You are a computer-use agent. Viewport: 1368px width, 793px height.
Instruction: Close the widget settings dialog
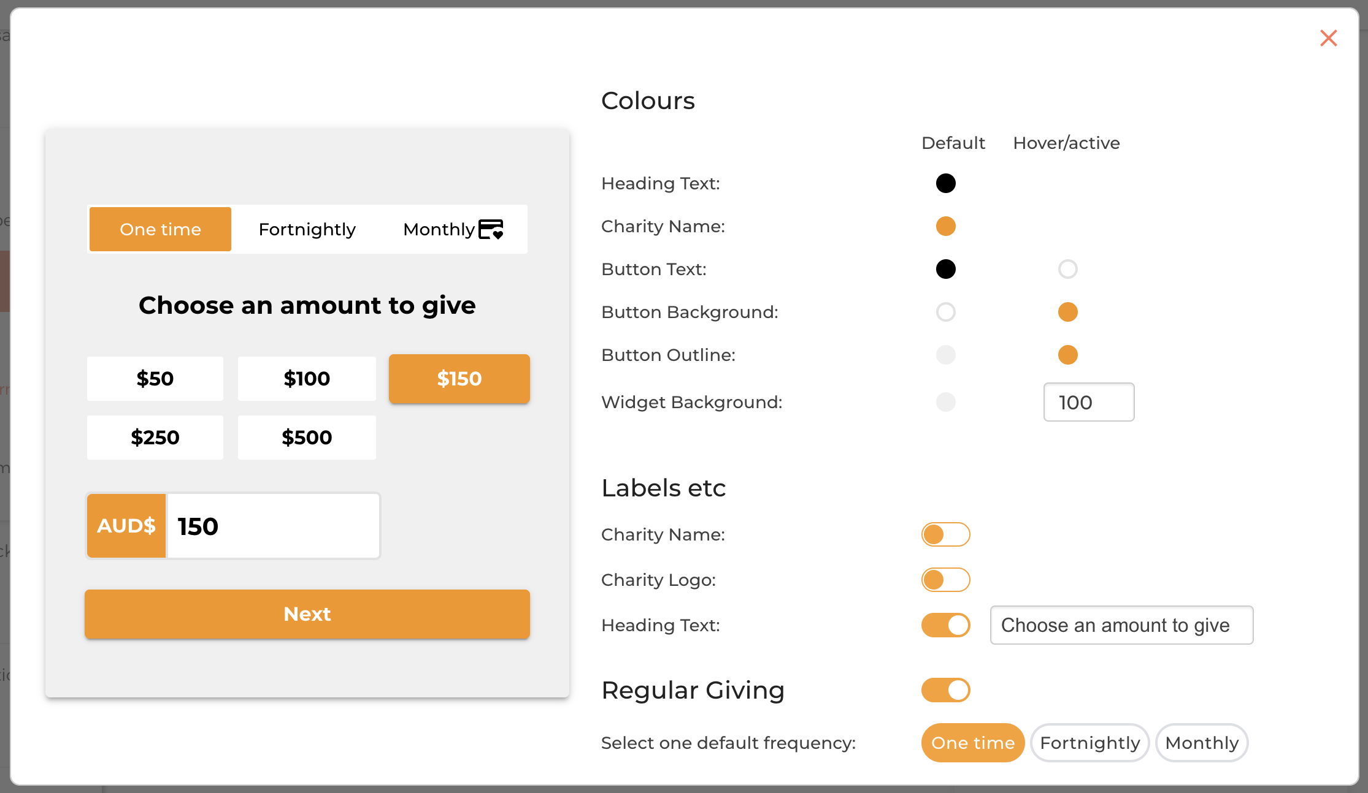pos(1328,38)
